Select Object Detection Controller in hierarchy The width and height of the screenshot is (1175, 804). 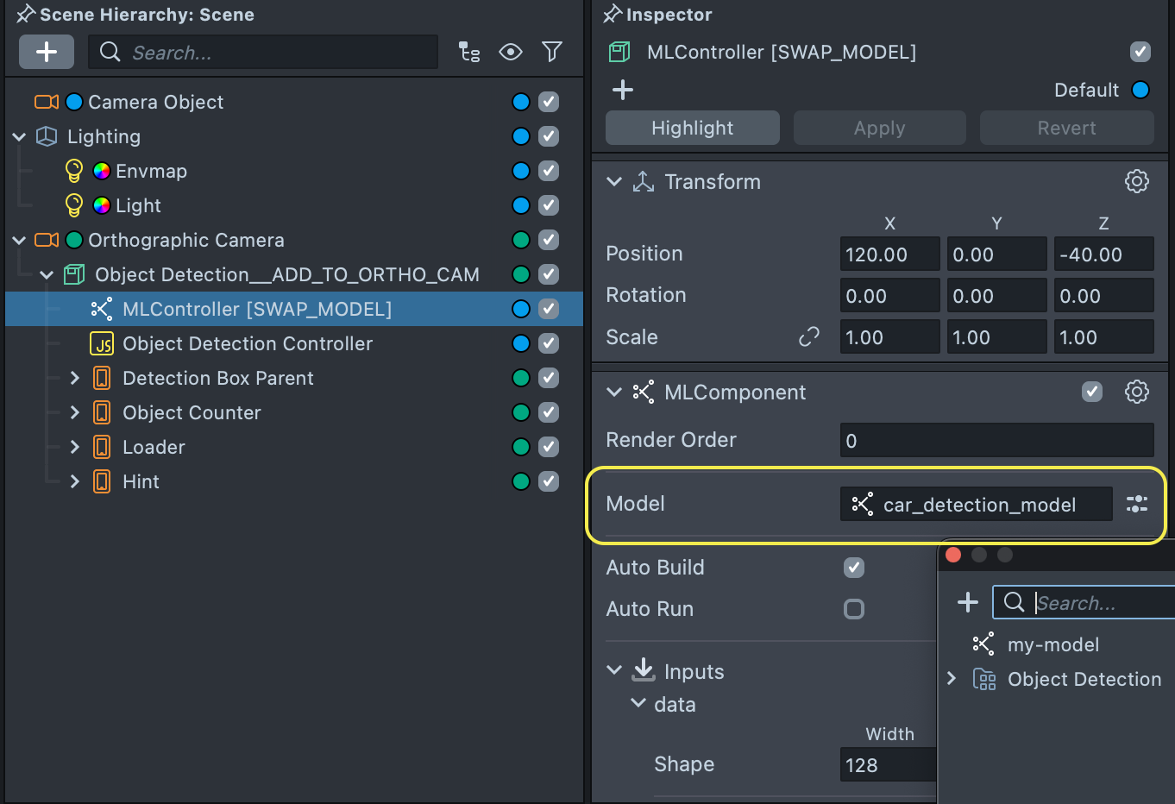247,343
